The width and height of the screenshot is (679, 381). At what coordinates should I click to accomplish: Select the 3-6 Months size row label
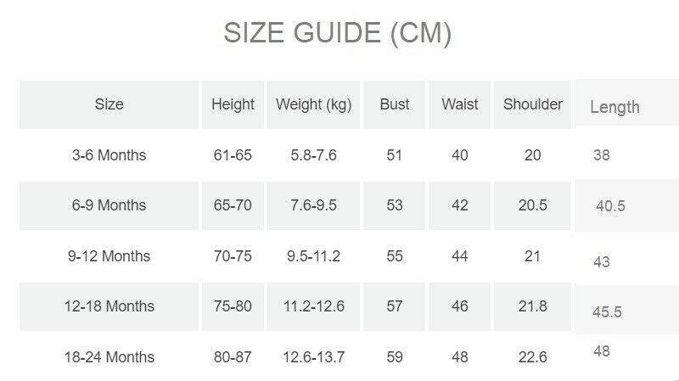(109, 155)
